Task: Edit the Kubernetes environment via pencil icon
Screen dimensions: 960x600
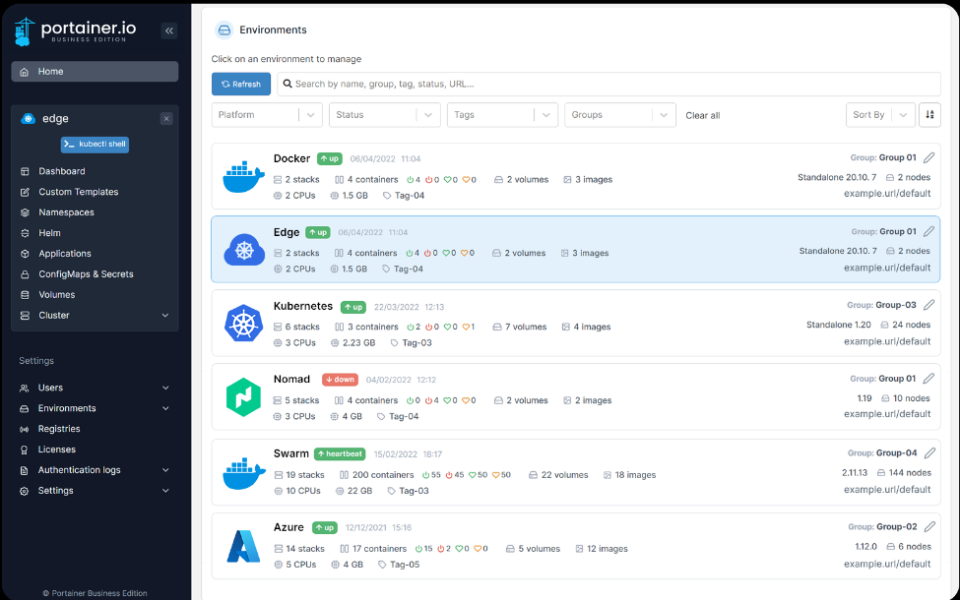Action: pyautogui.click(x=928, y=305)
